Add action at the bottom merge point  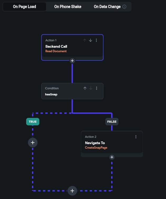click(x=72, y=191)
